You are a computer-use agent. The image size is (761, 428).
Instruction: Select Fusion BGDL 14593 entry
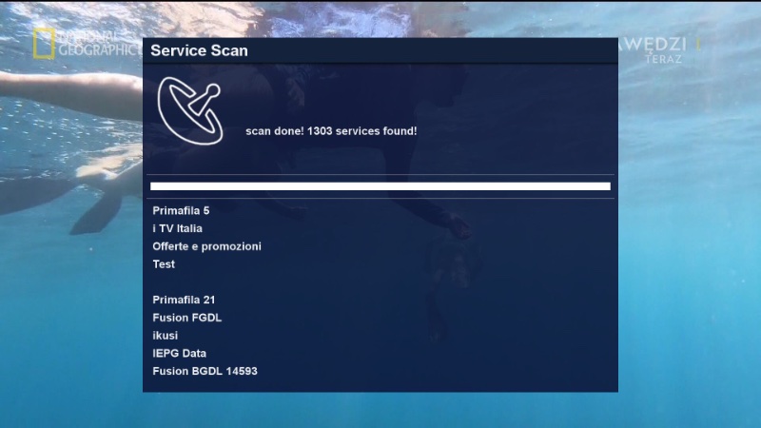205,371
